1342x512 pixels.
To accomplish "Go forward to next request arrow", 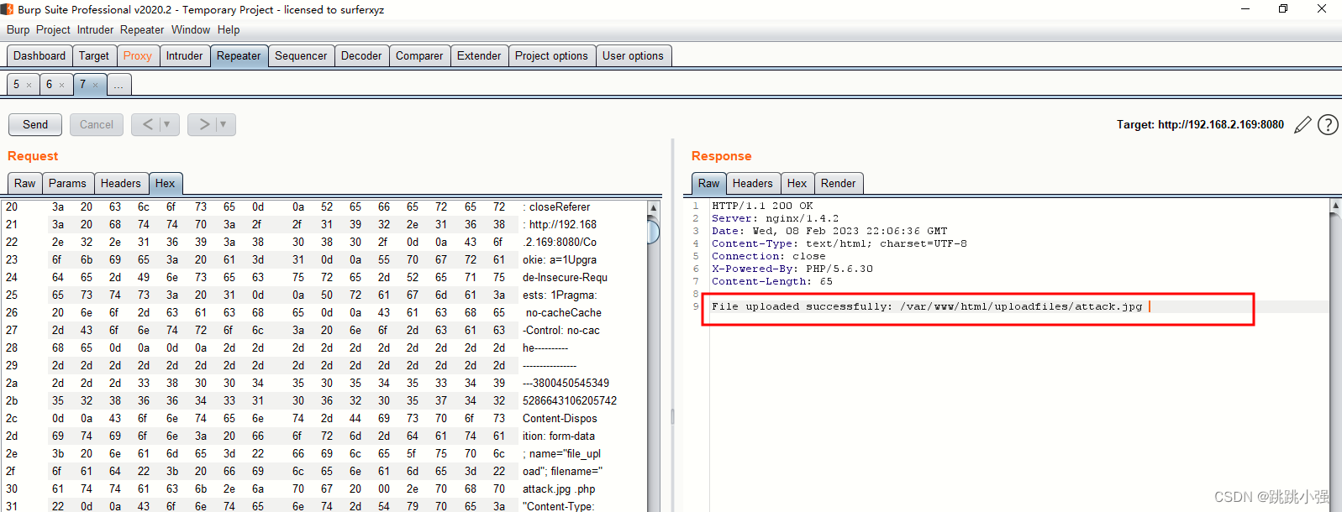I will (204, 124).
